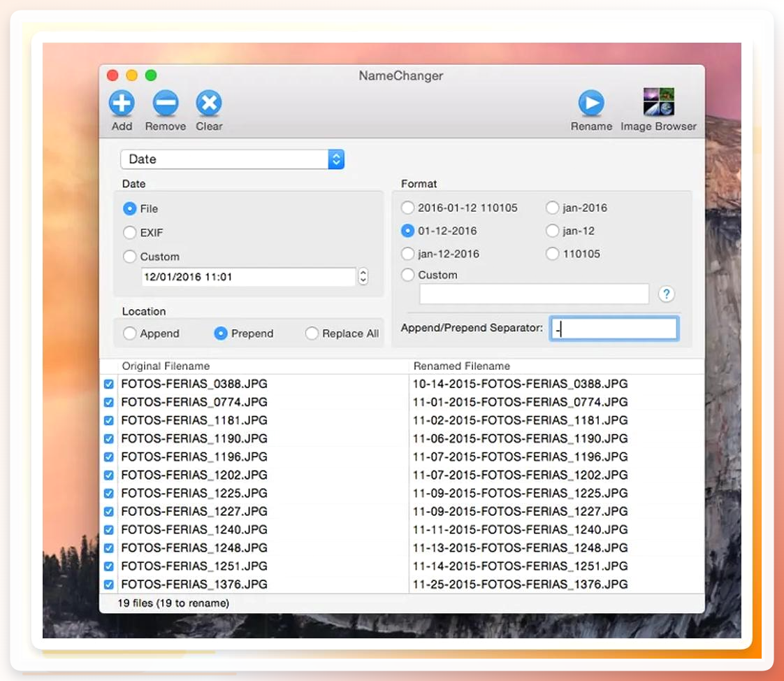The width and height of the screenshot is (784, 681).
Task: Click the green zoom window button
Action: pyautogui.click(x=151, y=76)
